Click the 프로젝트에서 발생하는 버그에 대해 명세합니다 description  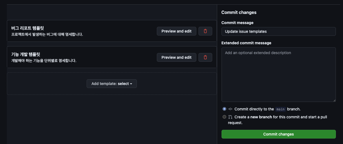tap(47, 34)
